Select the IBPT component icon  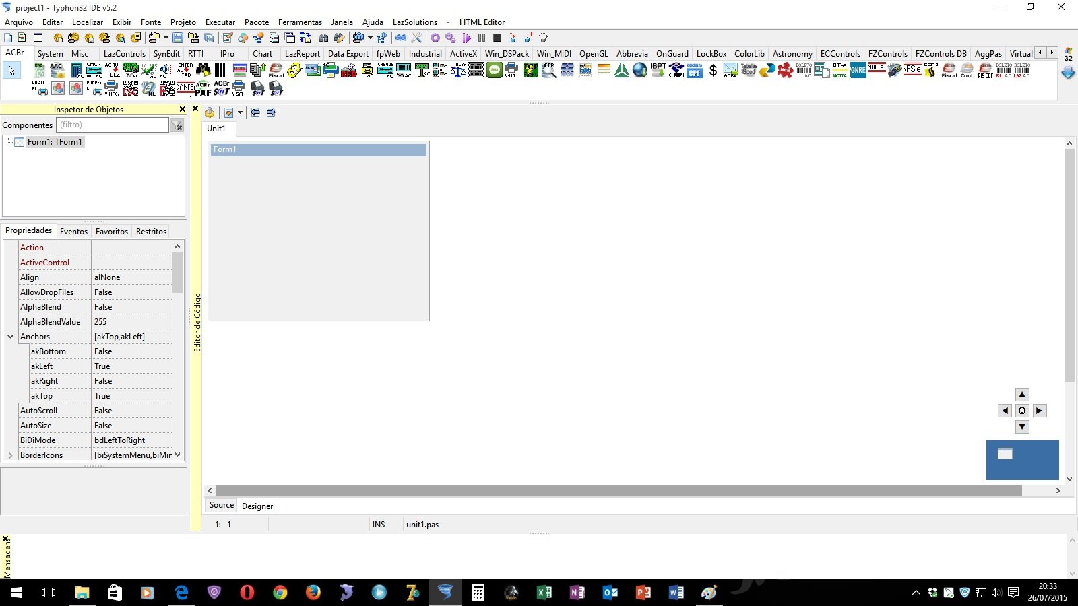click(658, 70)
